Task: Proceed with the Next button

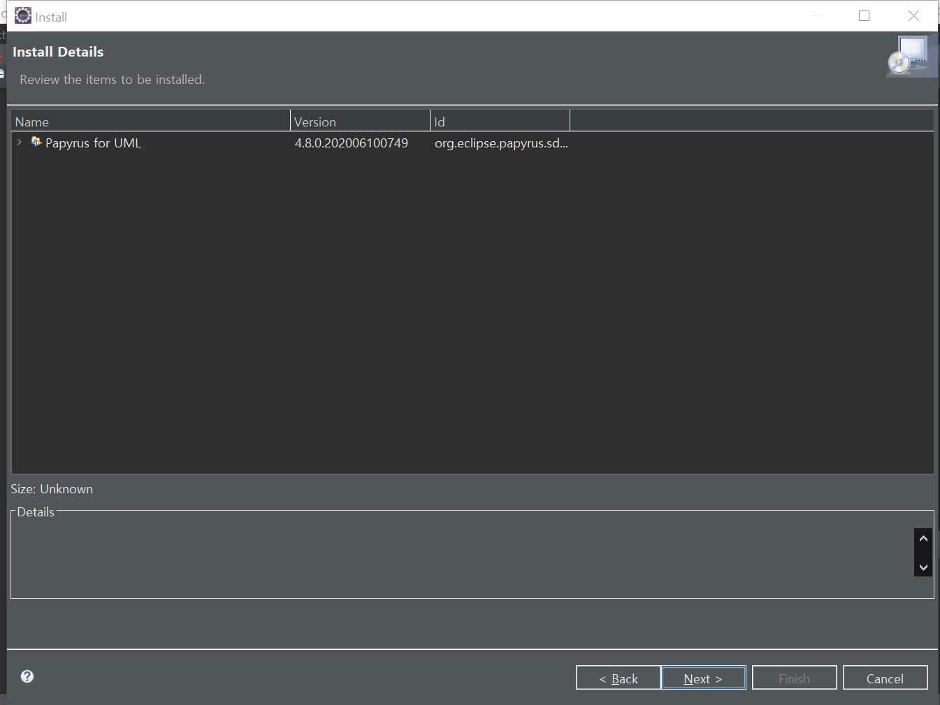Action: point(703,678)
